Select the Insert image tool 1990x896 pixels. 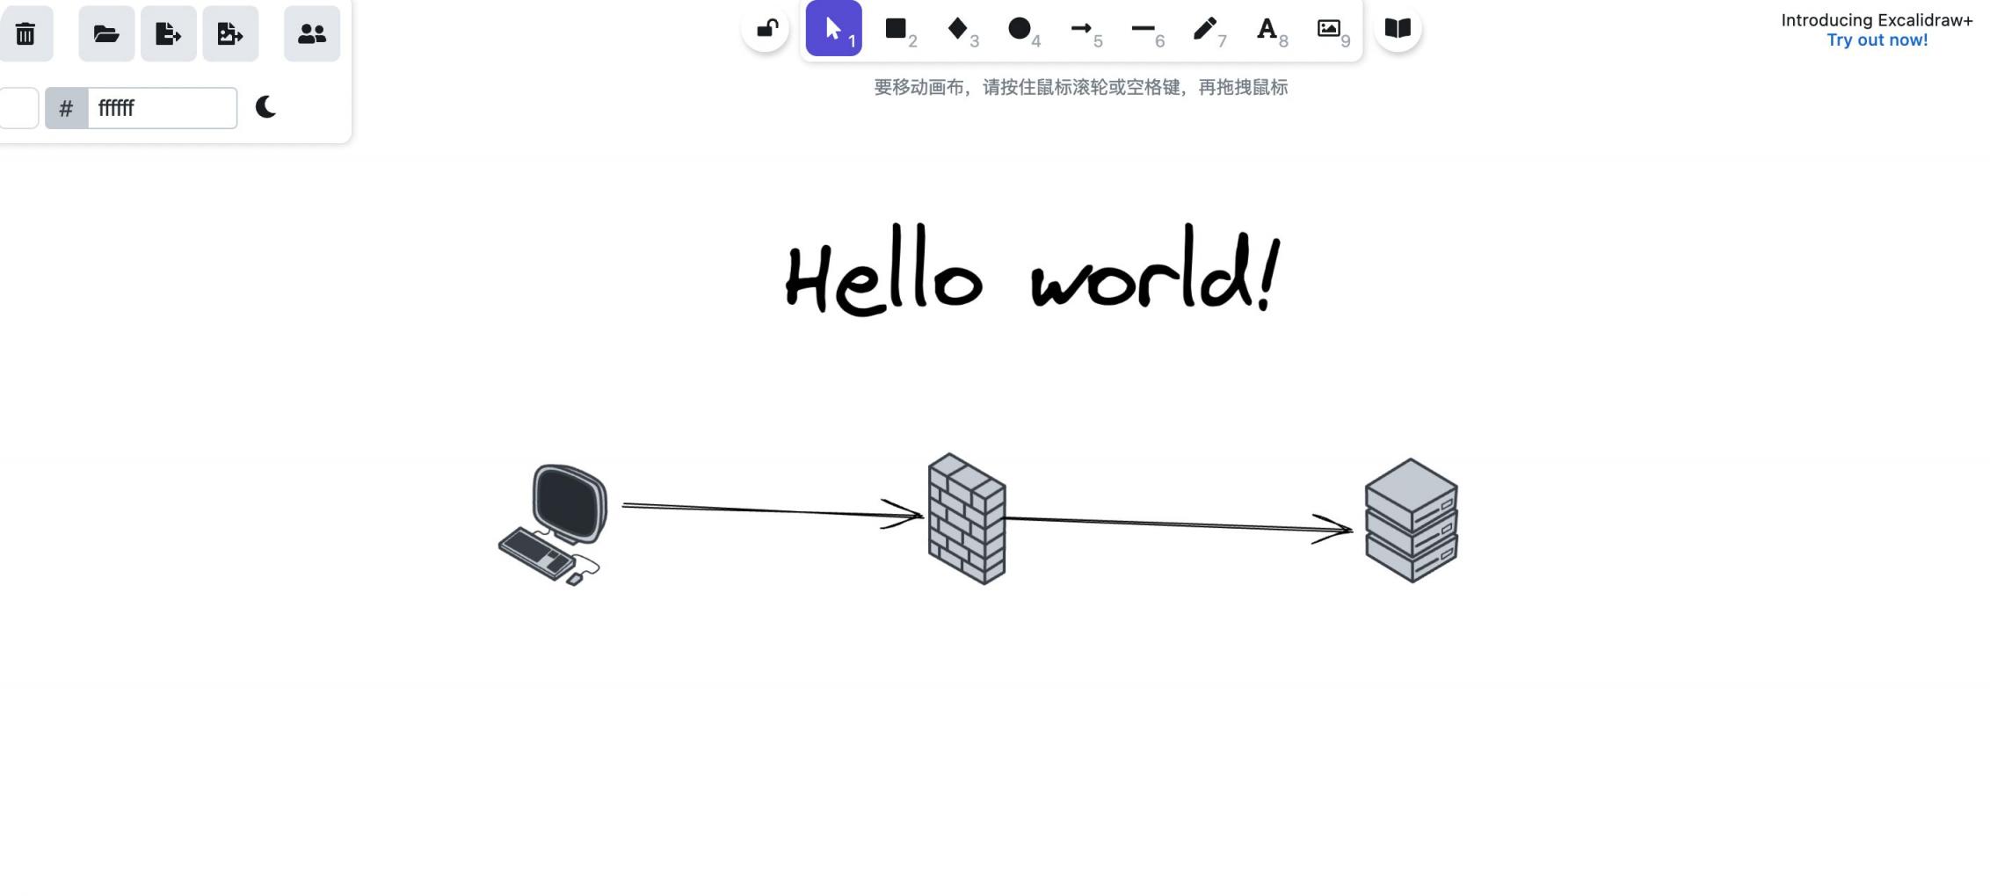[x=1328, y=29]
